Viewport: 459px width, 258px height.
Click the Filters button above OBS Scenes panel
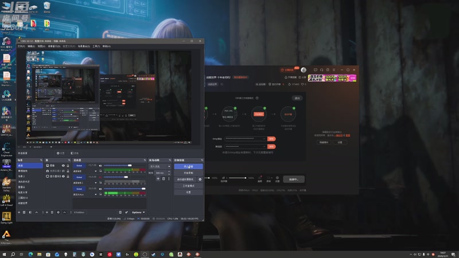point(75,153)
